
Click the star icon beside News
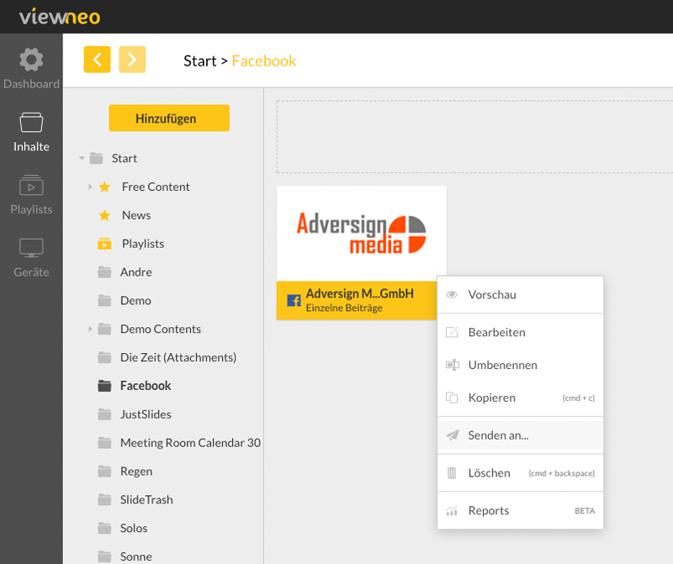[x=104, y=215]
